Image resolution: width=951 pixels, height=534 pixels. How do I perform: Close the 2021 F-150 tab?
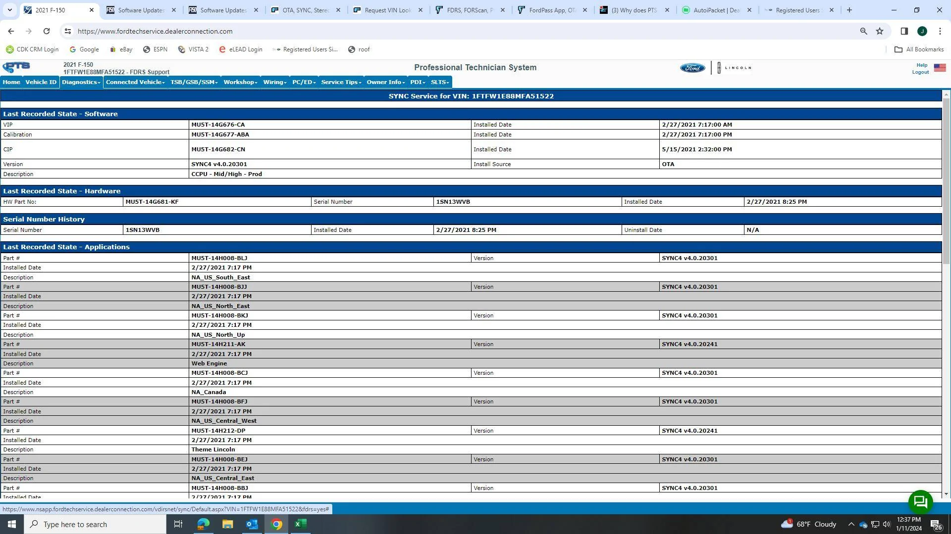point(91,10)
